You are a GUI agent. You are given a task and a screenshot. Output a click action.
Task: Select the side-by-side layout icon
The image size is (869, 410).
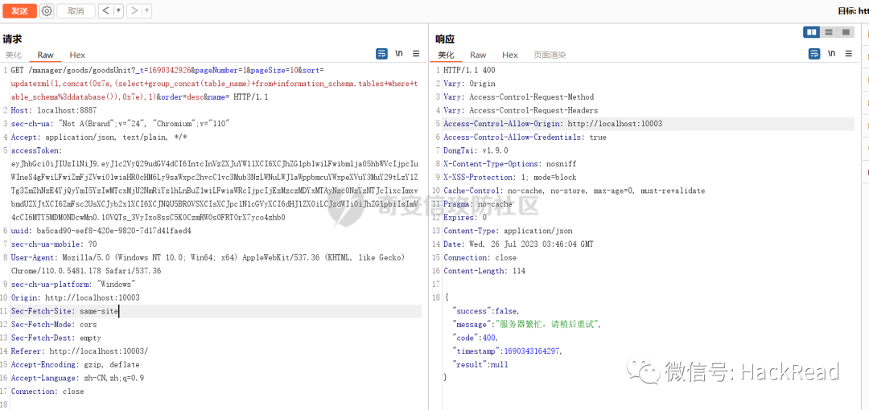click(x=812, y=32)
